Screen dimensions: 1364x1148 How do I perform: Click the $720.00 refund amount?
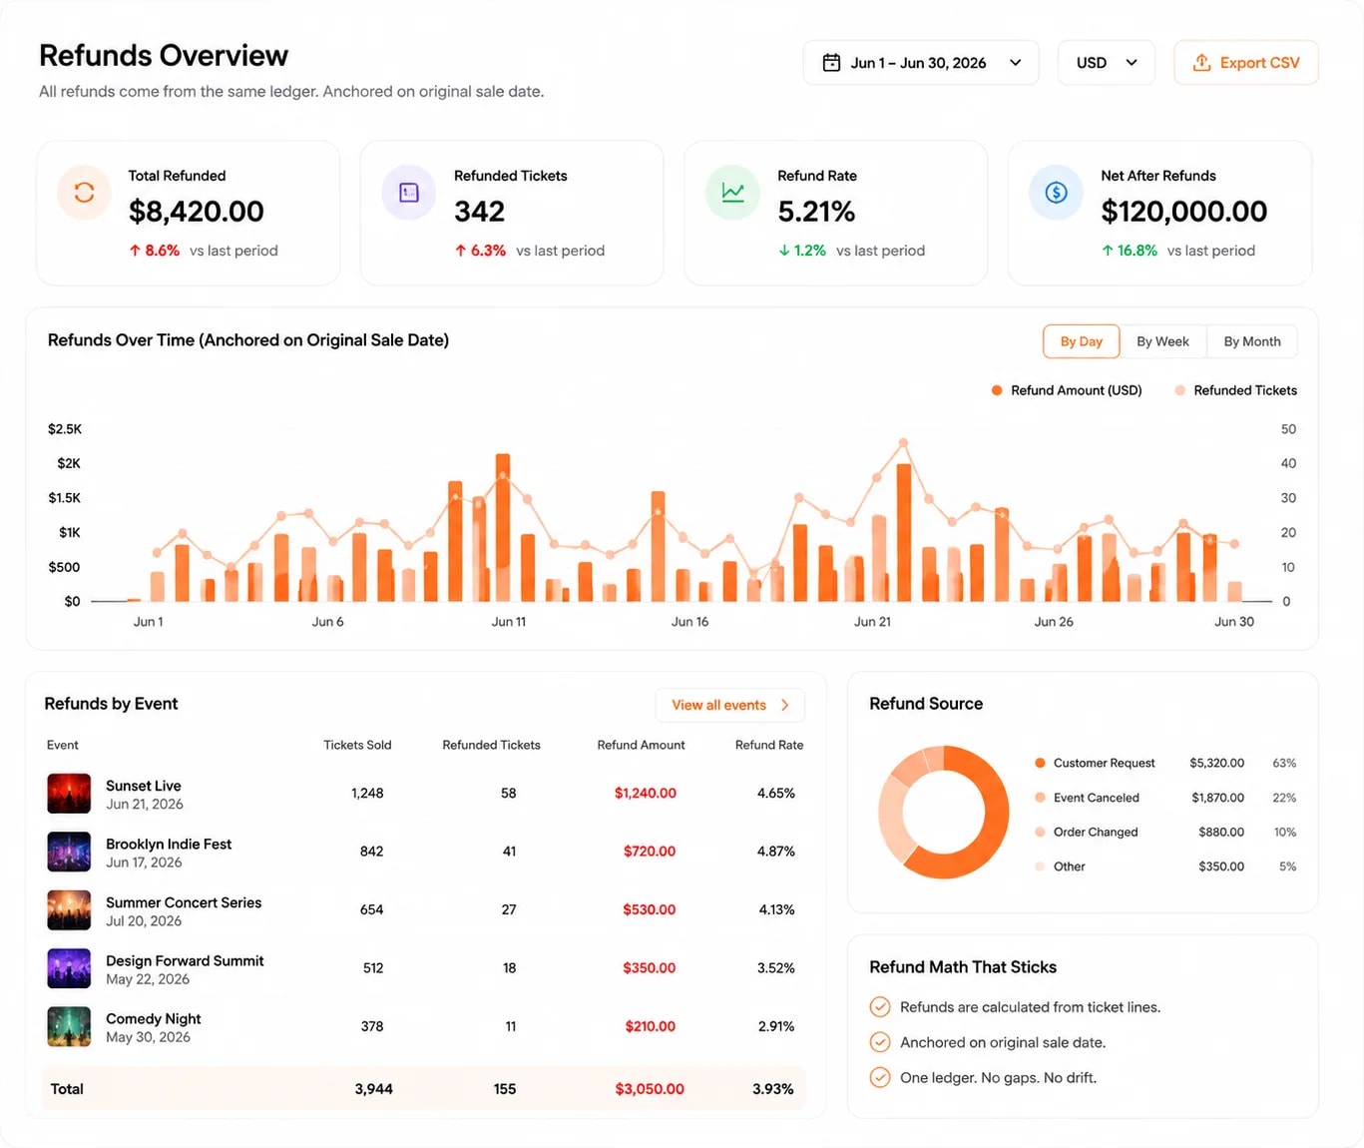tap(650, 852)
